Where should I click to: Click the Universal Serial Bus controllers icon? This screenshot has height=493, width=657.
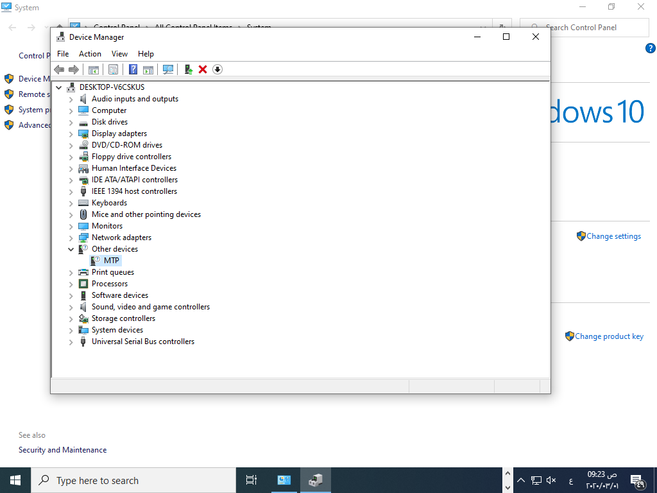pos(83,342)
